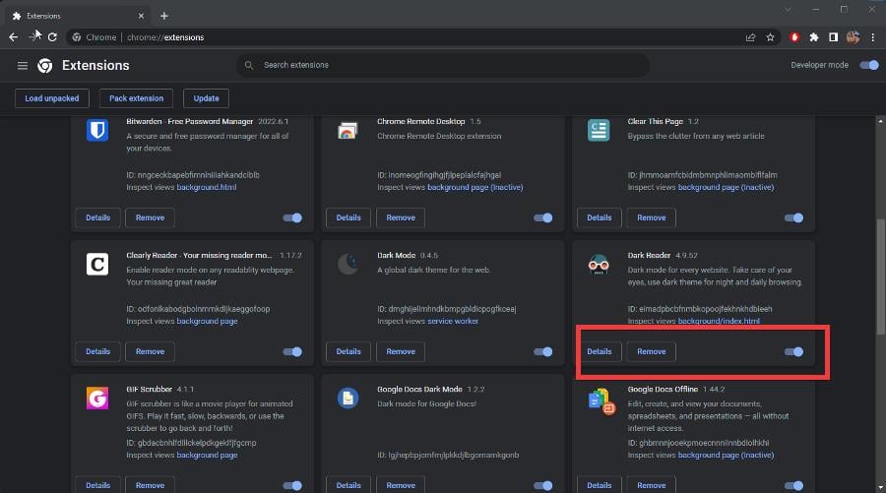886x493 pixels.
Task: Open the Extensions puzzle piece menu
Action: 814,37
